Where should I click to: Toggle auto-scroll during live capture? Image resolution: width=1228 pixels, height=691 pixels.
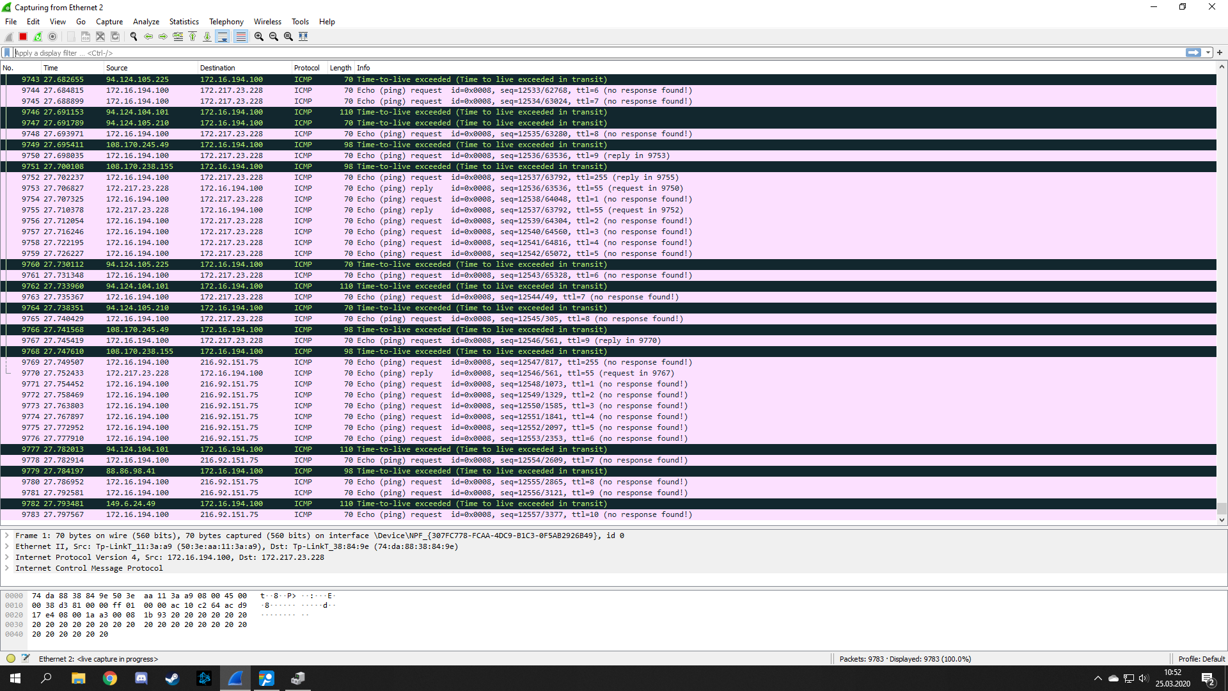tap(223, 36)
